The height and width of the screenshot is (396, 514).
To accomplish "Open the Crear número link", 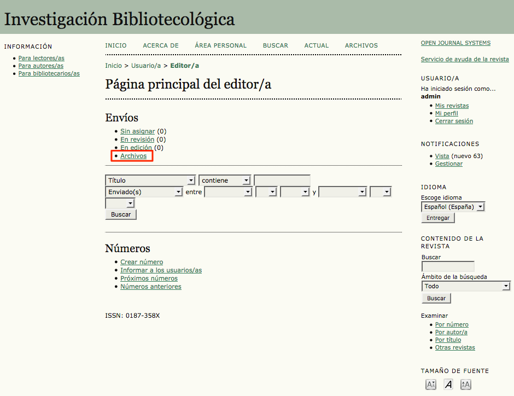I will coord(142,262).
